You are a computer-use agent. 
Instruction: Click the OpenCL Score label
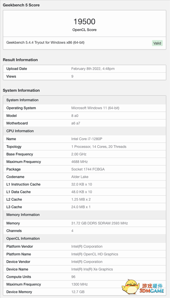pyautogui.click(x=84, y=30)
